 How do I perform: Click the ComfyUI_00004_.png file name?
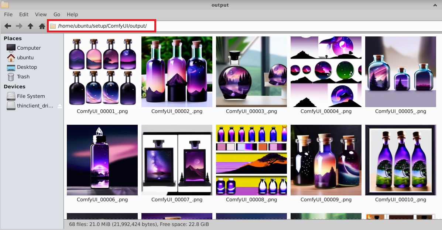326,111
